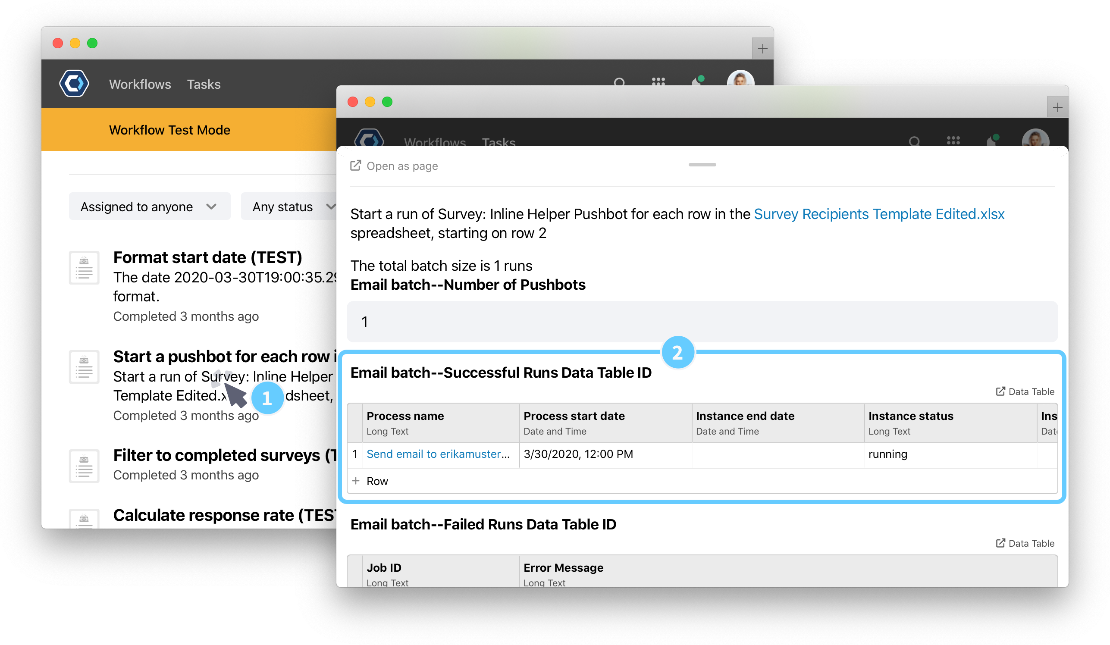Click new tab plus in back window
This screenshot has height=645, width=1110.
[762, 48]
